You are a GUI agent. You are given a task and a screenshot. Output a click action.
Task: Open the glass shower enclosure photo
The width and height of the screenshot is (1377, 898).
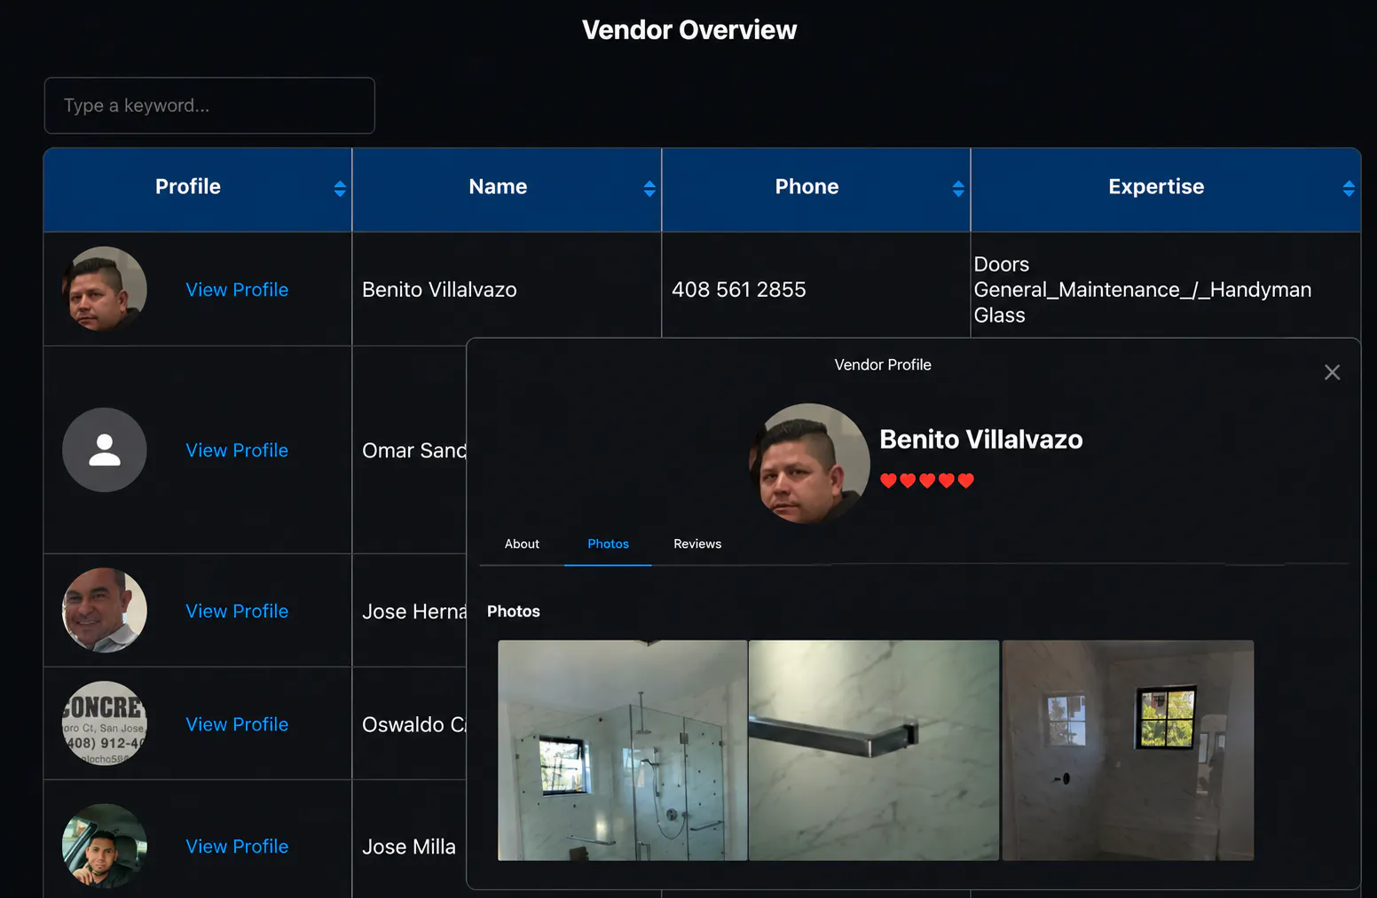tap(622, 750)
